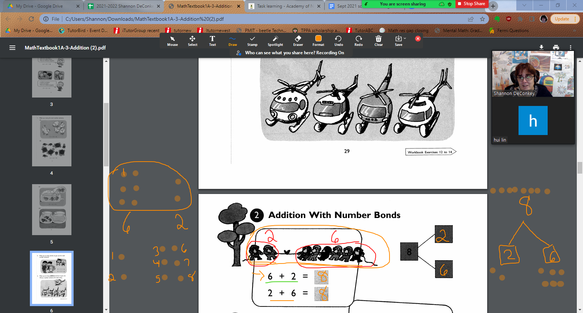This screenshot has height=313, width=583.
Task: Reload the current page
Action: (x=31, y=19)
